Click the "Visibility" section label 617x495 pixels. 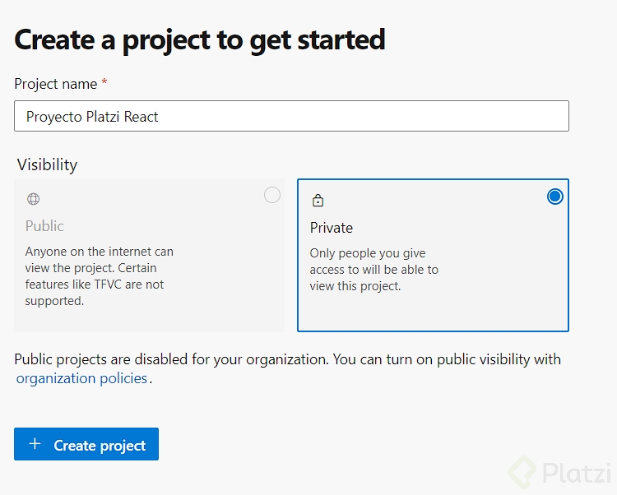pos(47,164)
